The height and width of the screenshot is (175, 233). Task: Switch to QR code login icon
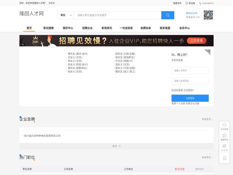click(x=208, y=52)
